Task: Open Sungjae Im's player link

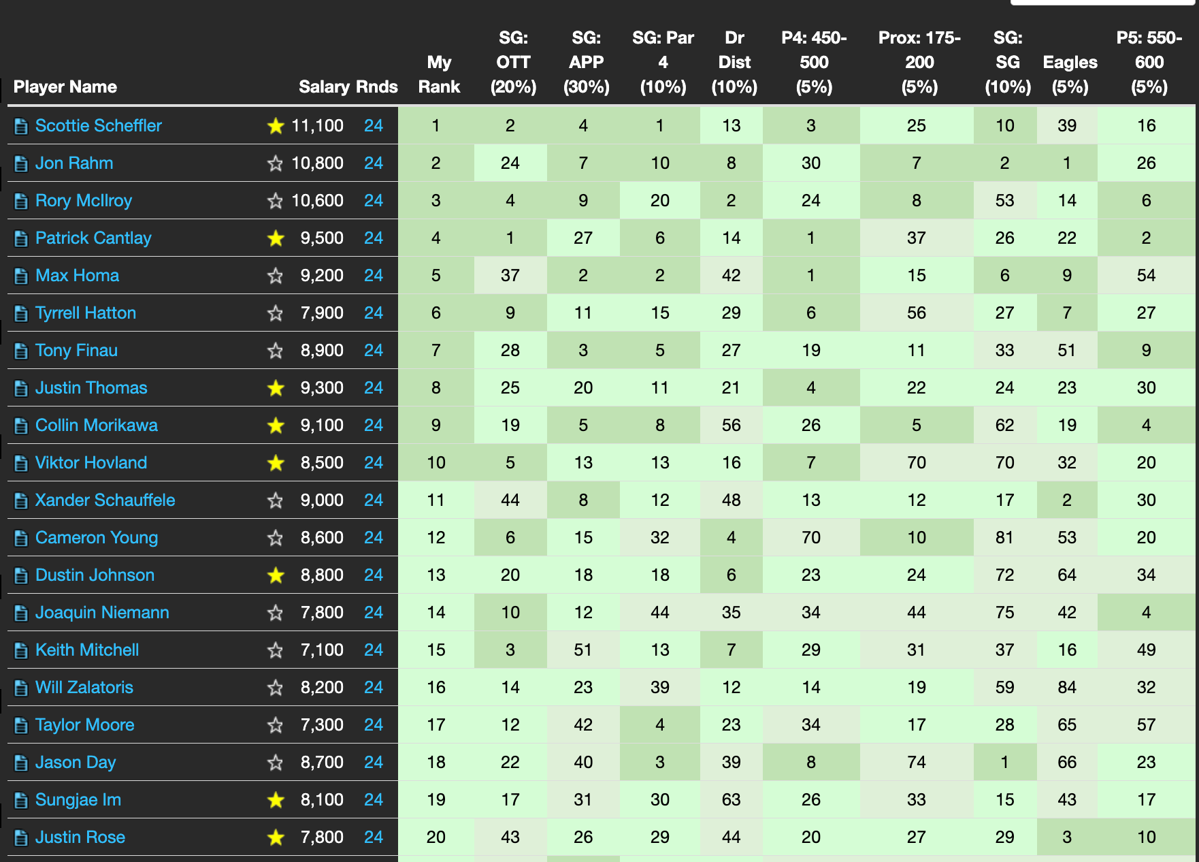Action: click(78, 799)
